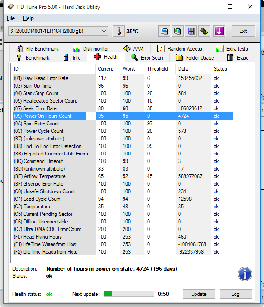
Task: Select the Spin Retry Count row
Action: pos(123,124)
